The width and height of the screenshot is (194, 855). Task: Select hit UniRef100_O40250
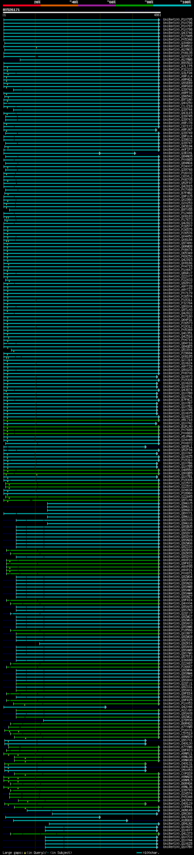177,103
